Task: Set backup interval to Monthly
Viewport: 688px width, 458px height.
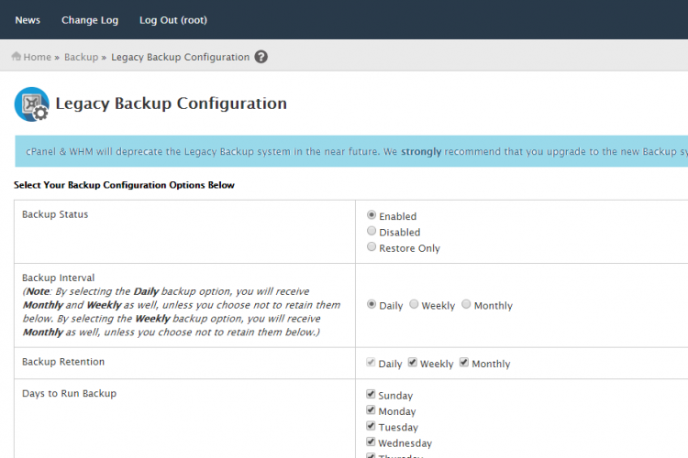Action: point(466,304)
